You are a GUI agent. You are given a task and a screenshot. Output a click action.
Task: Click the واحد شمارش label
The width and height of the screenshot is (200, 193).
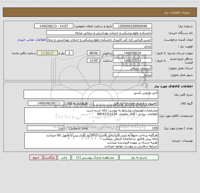(78, 128)
